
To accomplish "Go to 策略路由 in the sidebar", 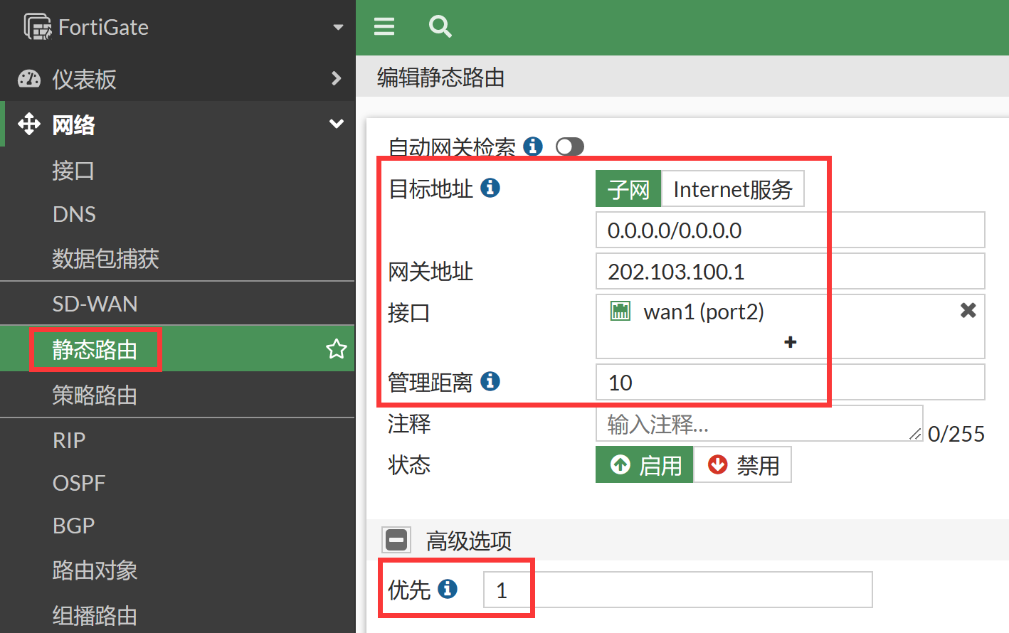I will [x=95, y=395].
